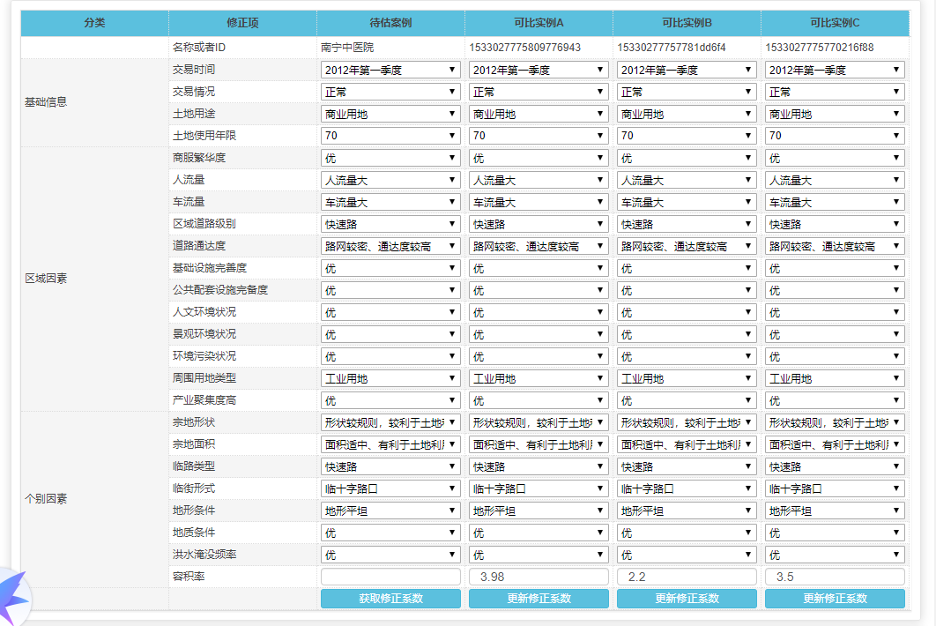Open 土地使用年限 dropdown for 可比实例C

[835, 136]
